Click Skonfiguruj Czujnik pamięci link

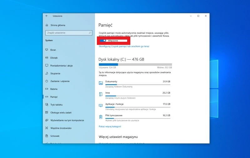(124, 46)
